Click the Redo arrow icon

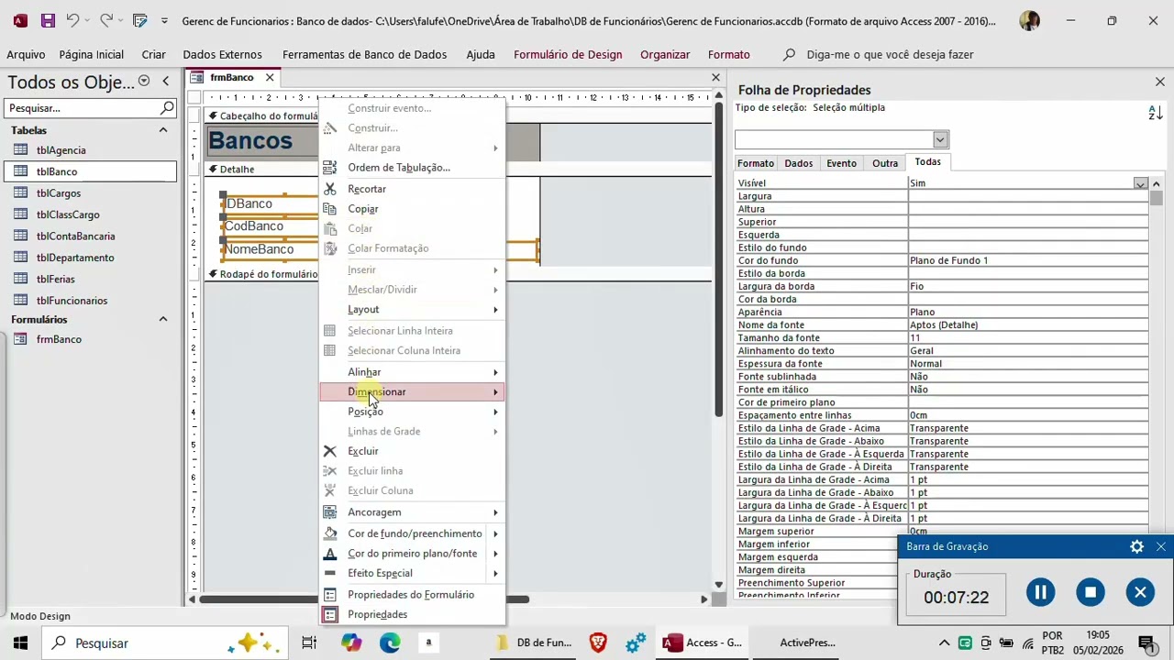(x=106, y=20)
